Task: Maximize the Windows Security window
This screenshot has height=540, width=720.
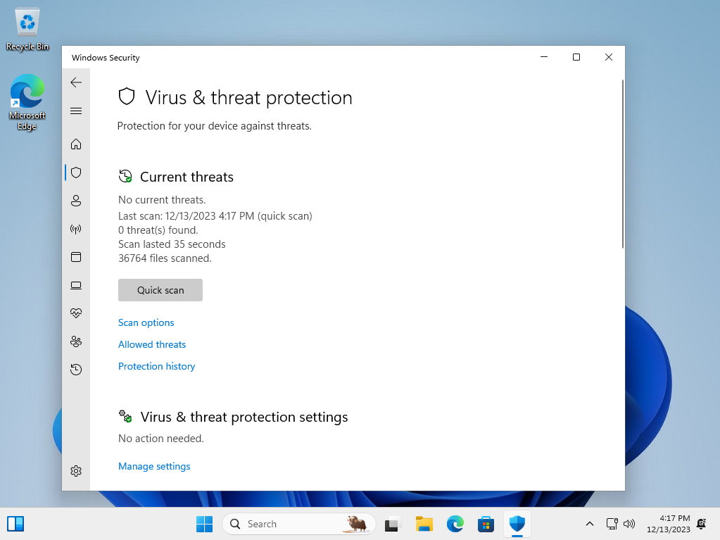Action: [x=576, y=57]
